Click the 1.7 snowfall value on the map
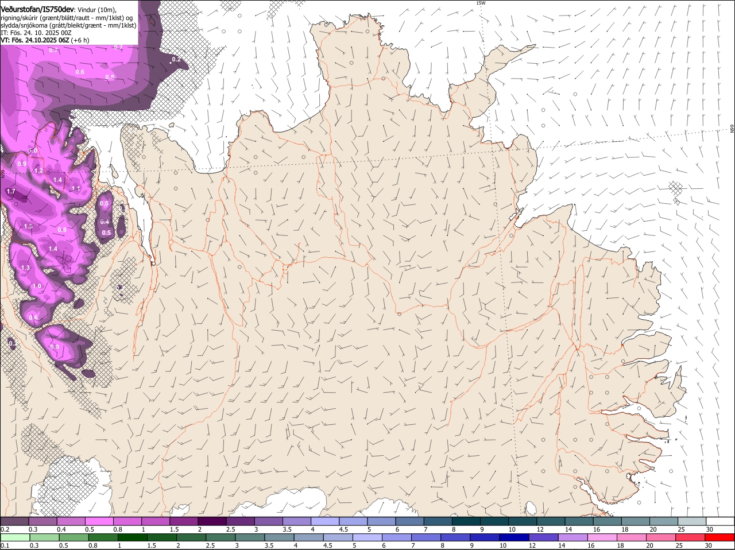 pos(11,191)
